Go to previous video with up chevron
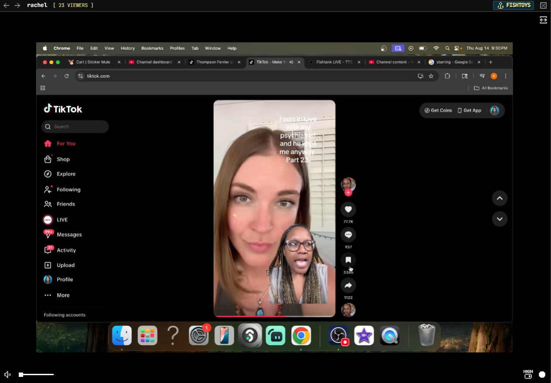The height and width of the screenshot is (383, 551). 500,198
